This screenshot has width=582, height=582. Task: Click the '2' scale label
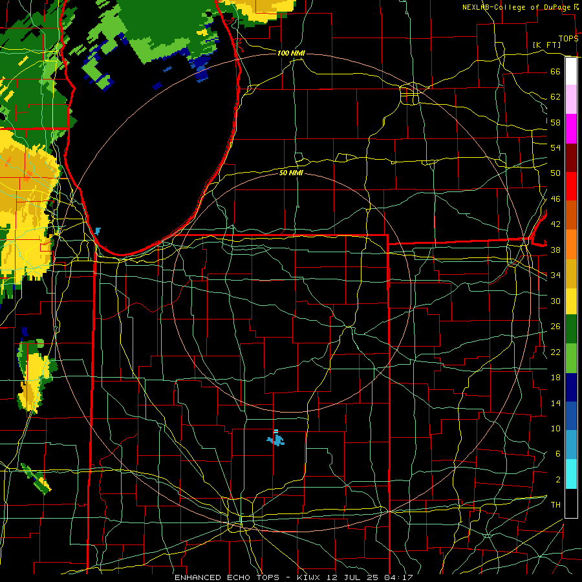[x=557, y=480]
